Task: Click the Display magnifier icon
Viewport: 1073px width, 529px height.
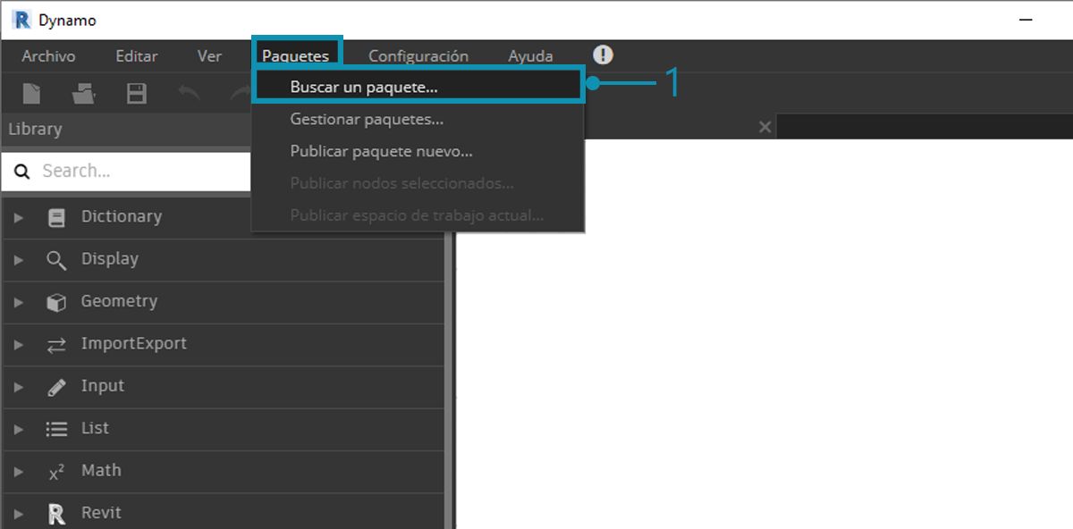Action: pos(56,260)
